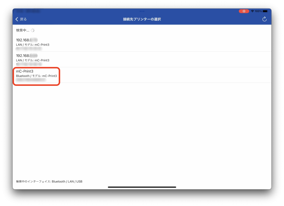The image size is (284, 206).
Task: Select the Bluetooth mC-Print3 printer entry
Action: pos(142,75)
